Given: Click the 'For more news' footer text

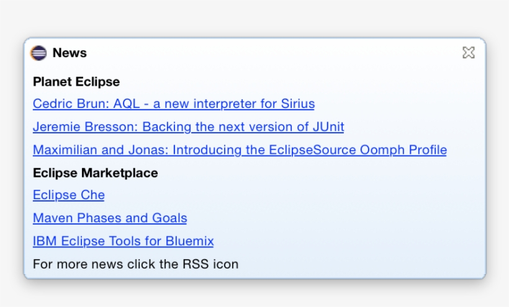Looking at the screenshot, I should [x=135, y=264].
